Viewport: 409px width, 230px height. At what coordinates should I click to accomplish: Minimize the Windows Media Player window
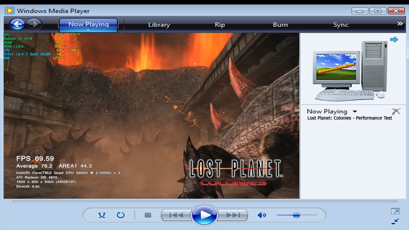point(360,11)
